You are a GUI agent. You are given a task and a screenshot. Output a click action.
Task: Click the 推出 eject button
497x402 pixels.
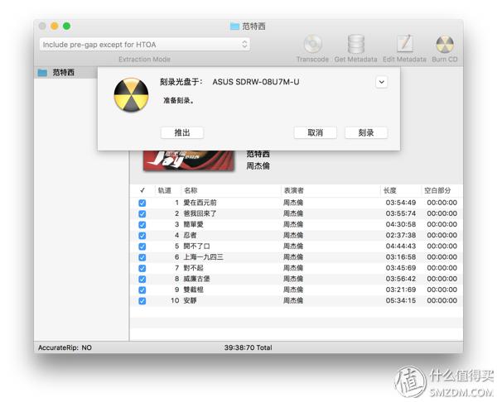pos(182,132)
